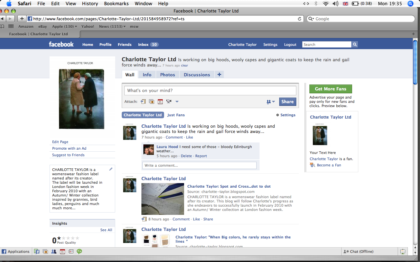Open the News (1153) bookmarks dropdown
The width and height of the screenshot is (420, 262).
pyautogui.click(x=112, y=27)
